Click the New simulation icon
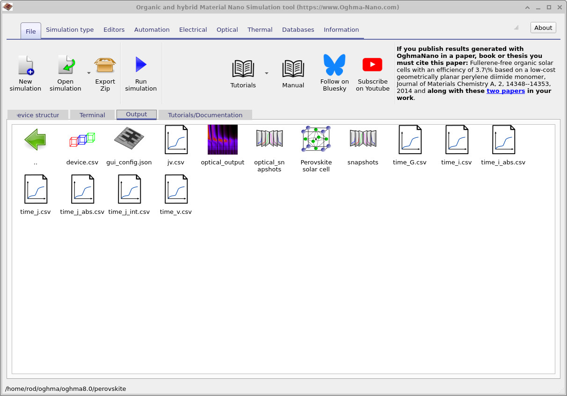Viewport: 567px width, 396px height. [x=26, y=65]
